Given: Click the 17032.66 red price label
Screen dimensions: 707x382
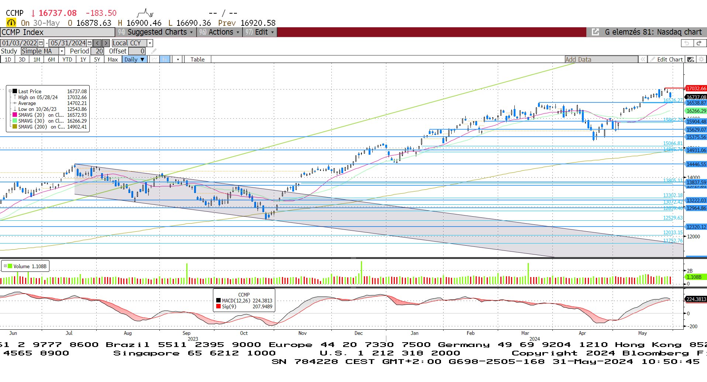Looking at the screenshot, I should tap(696, 88).
